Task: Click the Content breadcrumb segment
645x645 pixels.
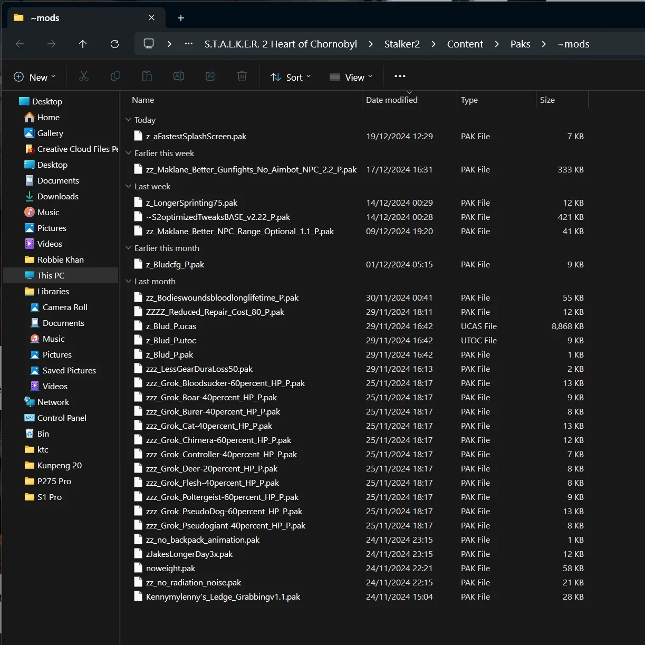Action: tap(465, 44)
